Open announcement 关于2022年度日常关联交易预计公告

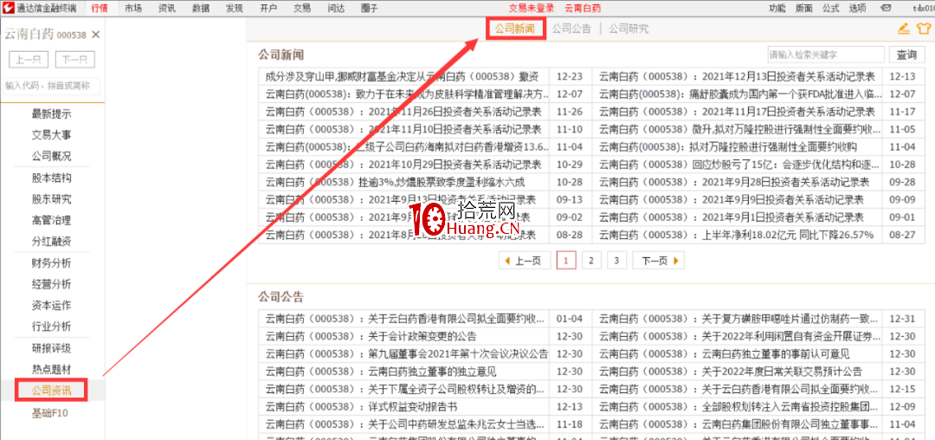(731, 372)
